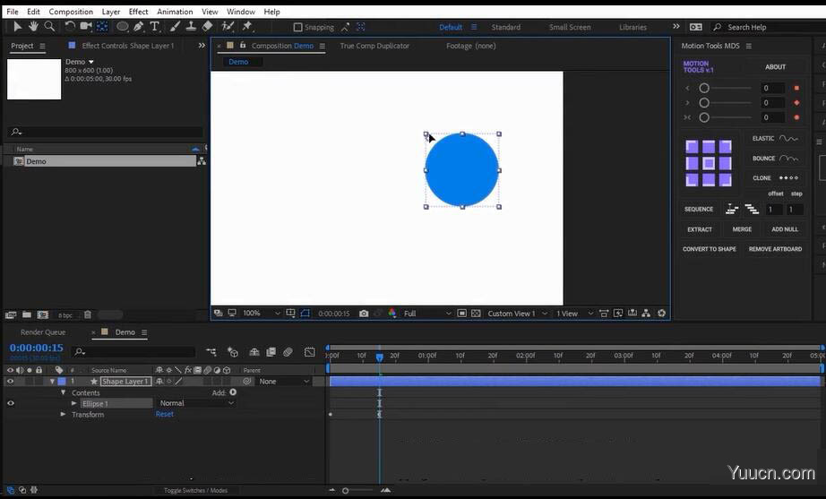
Task: Switch to True Comp Duplicator tab
Action: [374, 46]
